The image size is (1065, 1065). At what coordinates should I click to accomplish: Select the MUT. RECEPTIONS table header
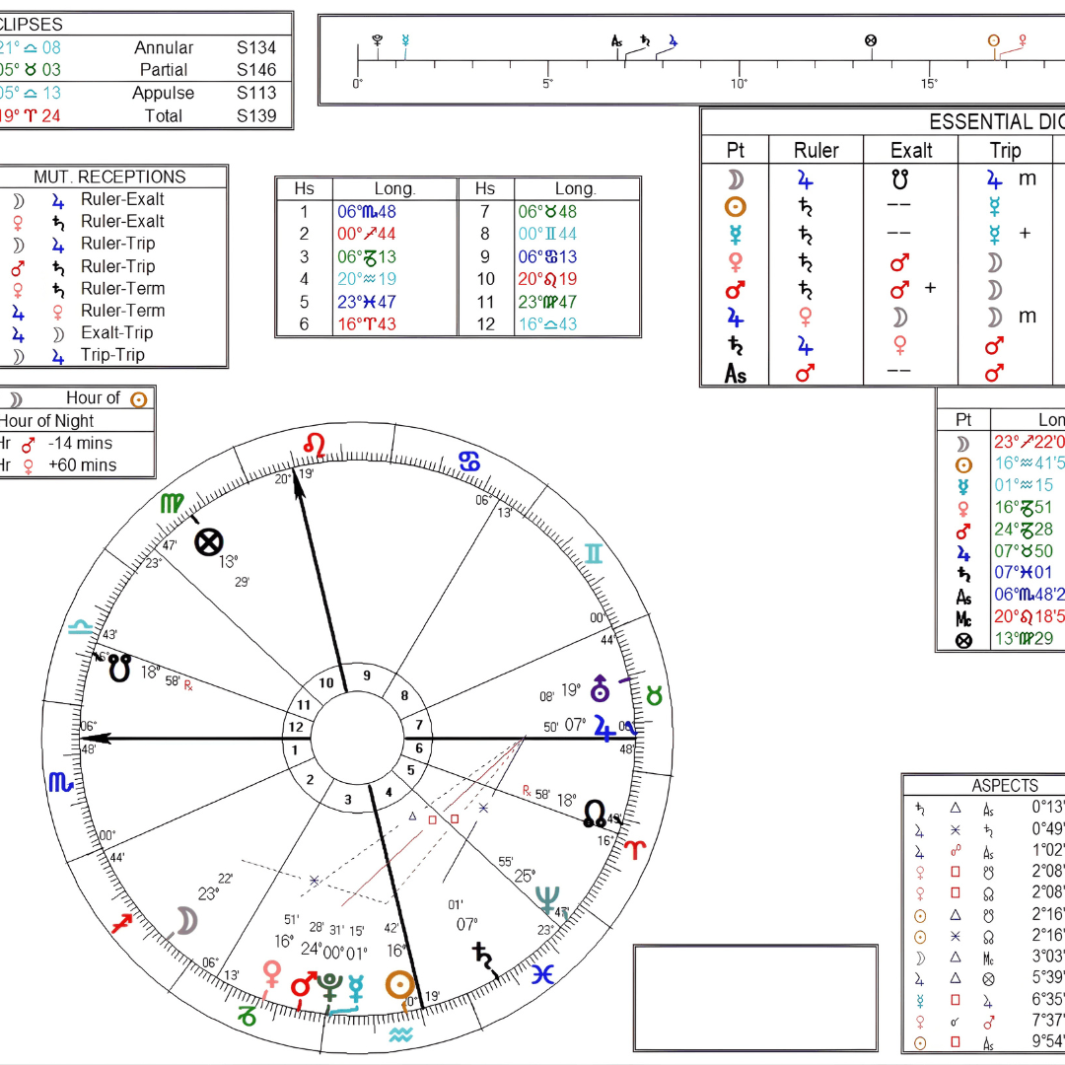[x=110, y=177]
